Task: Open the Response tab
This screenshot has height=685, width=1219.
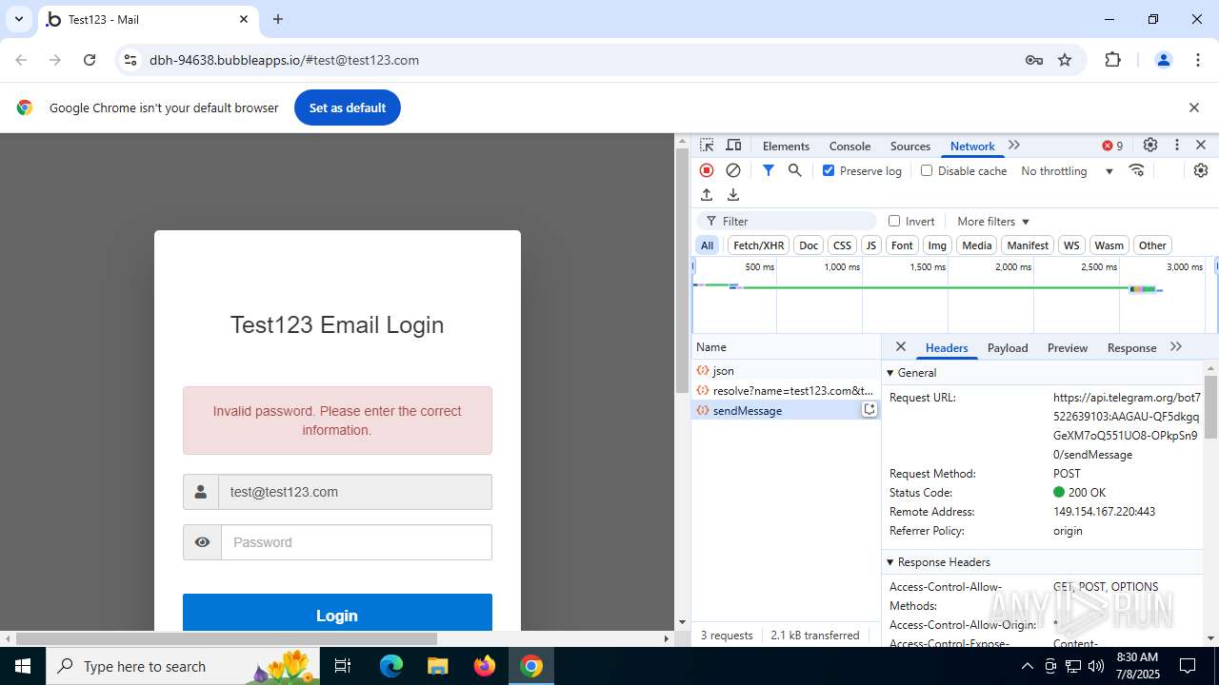Action: point(1131,347)
